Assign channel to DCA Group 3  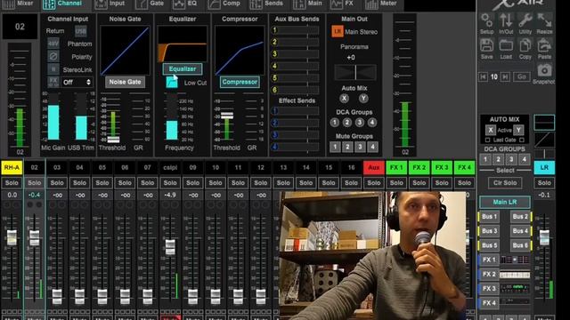coord(360,123)
